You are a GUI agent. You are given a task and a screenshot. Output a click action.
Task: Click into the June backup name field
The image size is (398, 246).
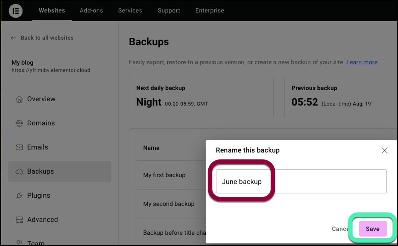[301, 181]
